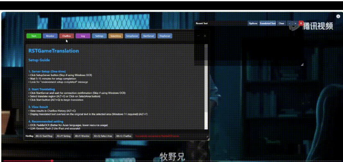
Task: Close the Recent Text window with red X
Action: [x=301, y=23]
